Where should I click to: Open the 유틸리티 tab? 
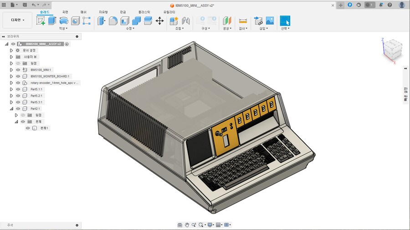(169, 11)
